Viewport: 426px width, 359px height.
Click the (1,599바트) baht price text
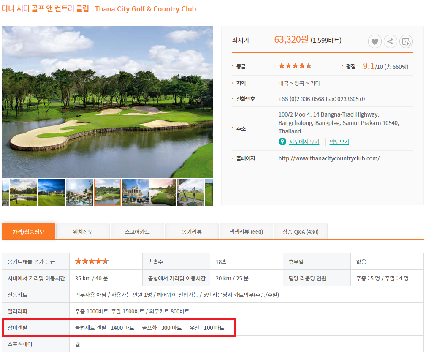(x=326, y=41)
